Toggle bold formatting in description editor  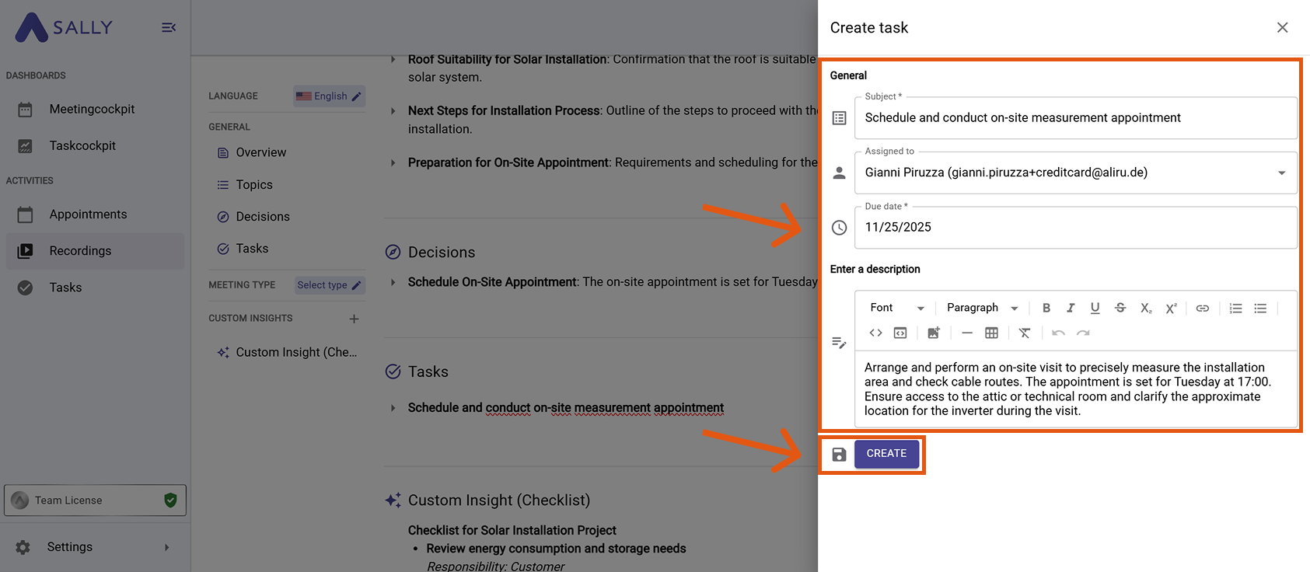pos(1046,308)
